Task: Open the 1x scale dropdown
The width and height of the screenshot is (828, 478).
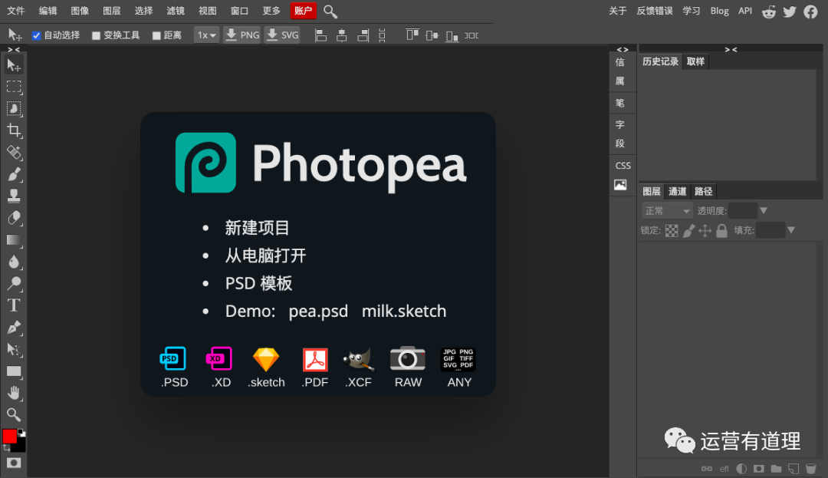Action: point(206,35)
